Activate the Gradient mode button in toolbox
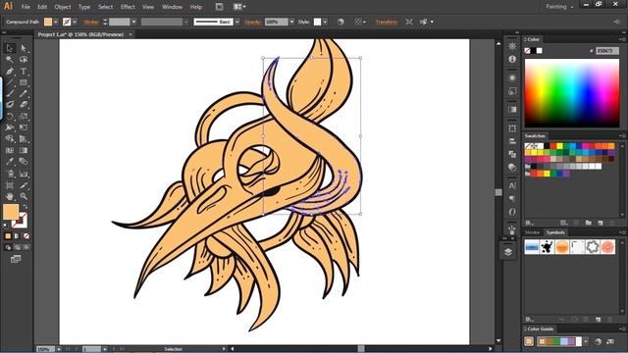Viewport: 628px width, 353px height. pyautogui.click(x=17, y=236)
